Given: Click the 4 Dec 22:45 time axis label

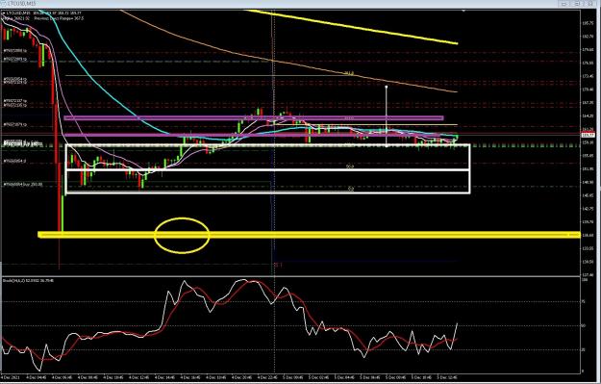Looking at the screenshot, I should pyautogui.click(x=268, y=377).
